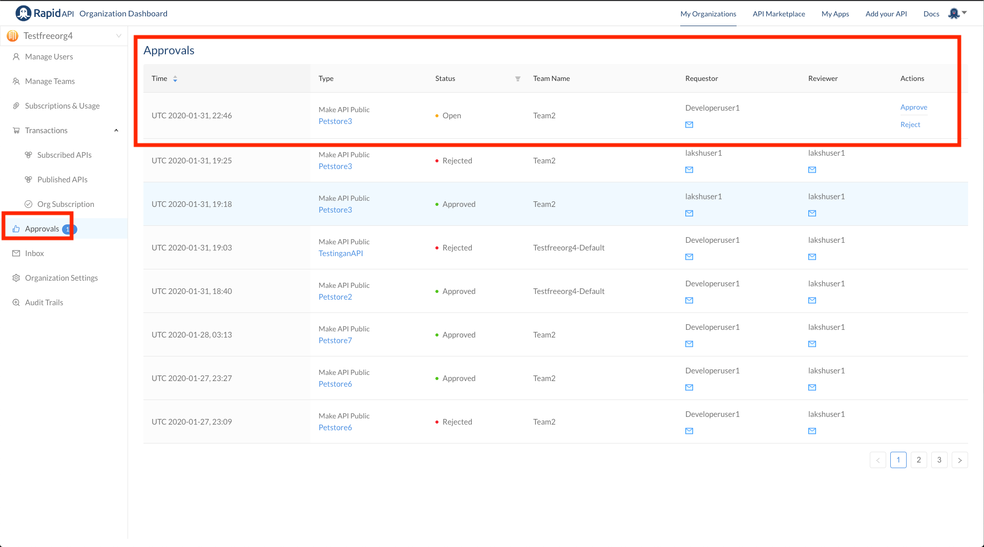The height and width of the screenshot is (547, 984).
Task: Click the Published APIs icon
Action: [29, 180]
